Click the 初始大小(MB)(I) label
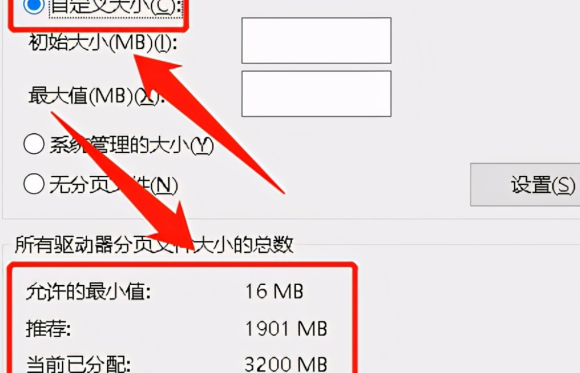 coord(103,43)
